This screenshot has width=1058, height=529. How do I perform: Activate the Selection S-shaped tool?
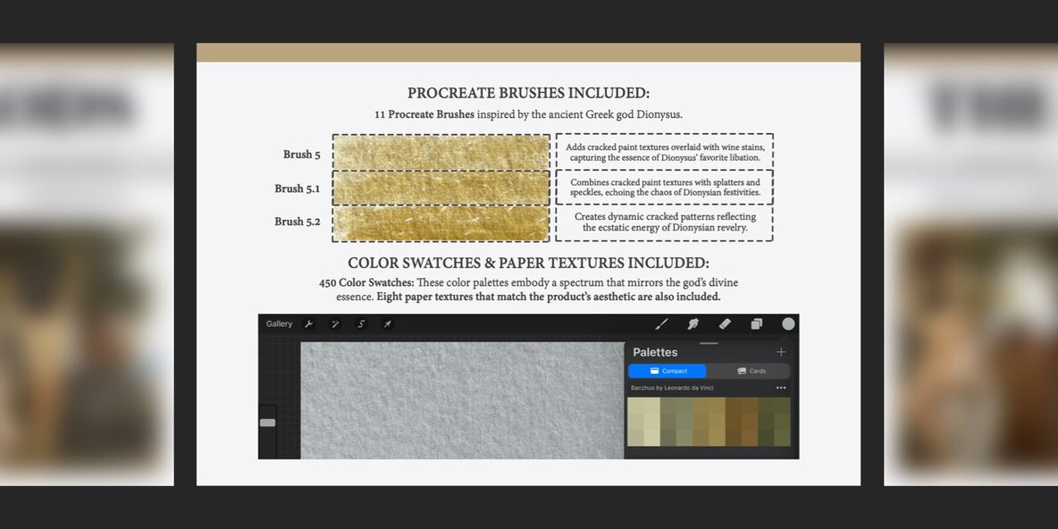tap(362, 324)
